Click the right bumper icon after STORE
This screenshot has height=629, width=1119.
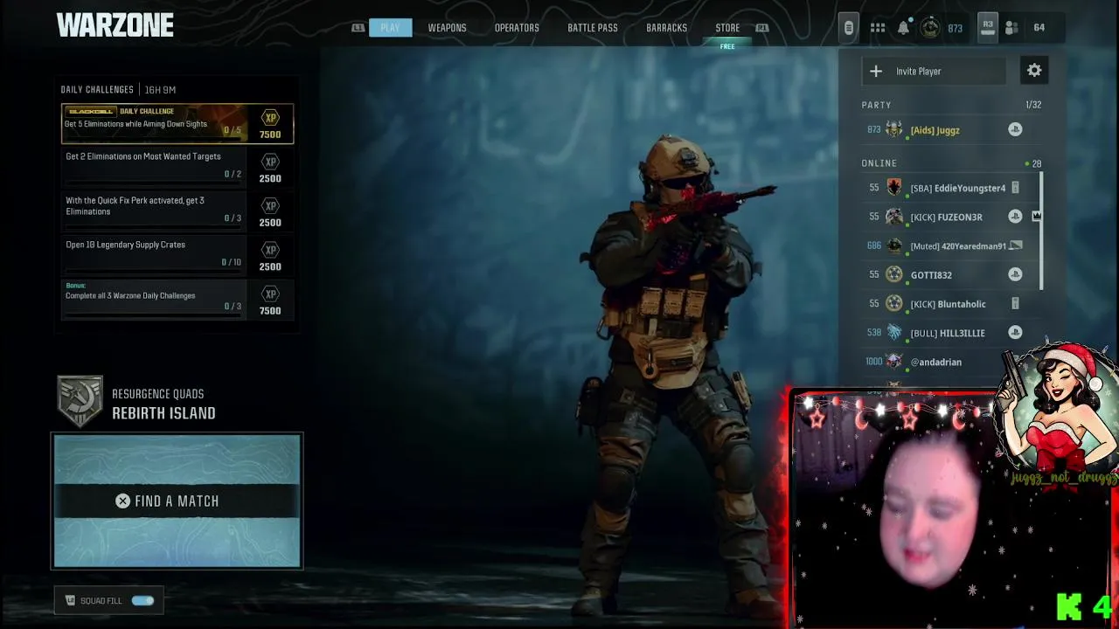click(x=762, y=28)
